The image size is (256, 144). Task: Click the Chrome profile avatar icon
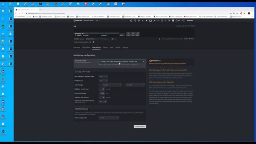pos(249,13)
